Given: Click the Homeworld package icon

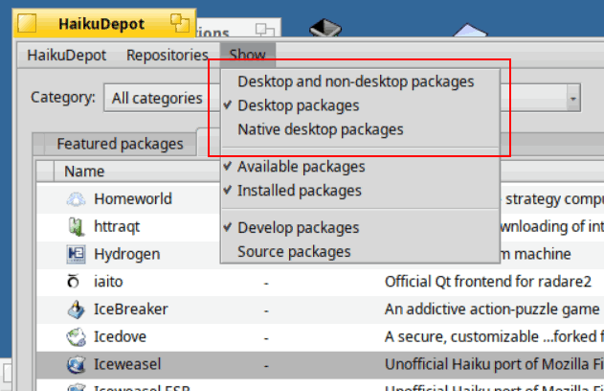Looking at the screenshot, I should [76, 199].
